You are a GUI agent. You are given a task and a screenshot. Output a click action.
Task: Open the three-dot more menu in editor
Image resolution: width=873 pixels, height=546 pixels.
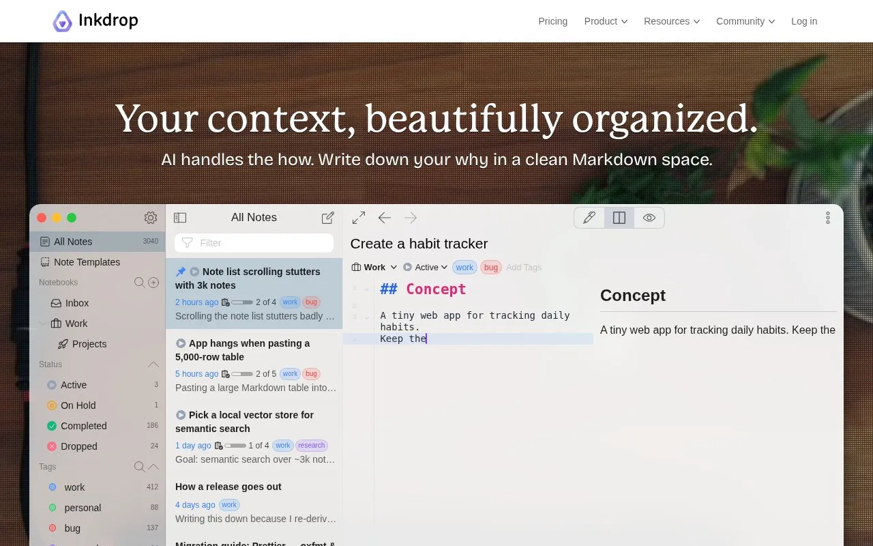pyautogui.click(x=828, y=218)
